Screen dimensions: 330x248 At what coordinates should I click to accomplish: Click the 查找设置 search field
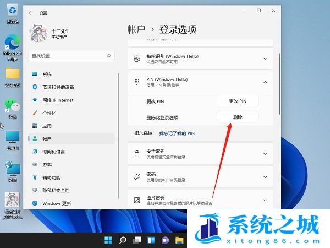point(71,56)
